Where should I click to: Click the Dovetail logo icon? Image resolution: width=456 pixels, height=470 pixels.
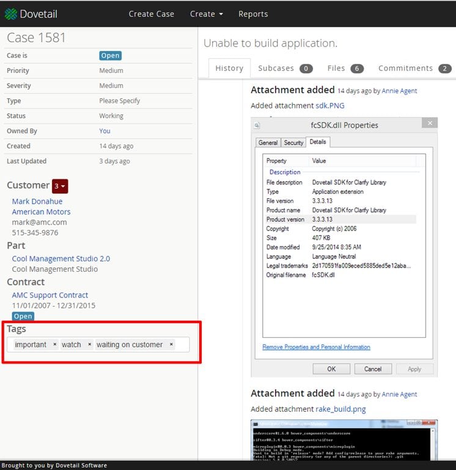[11, 14]
